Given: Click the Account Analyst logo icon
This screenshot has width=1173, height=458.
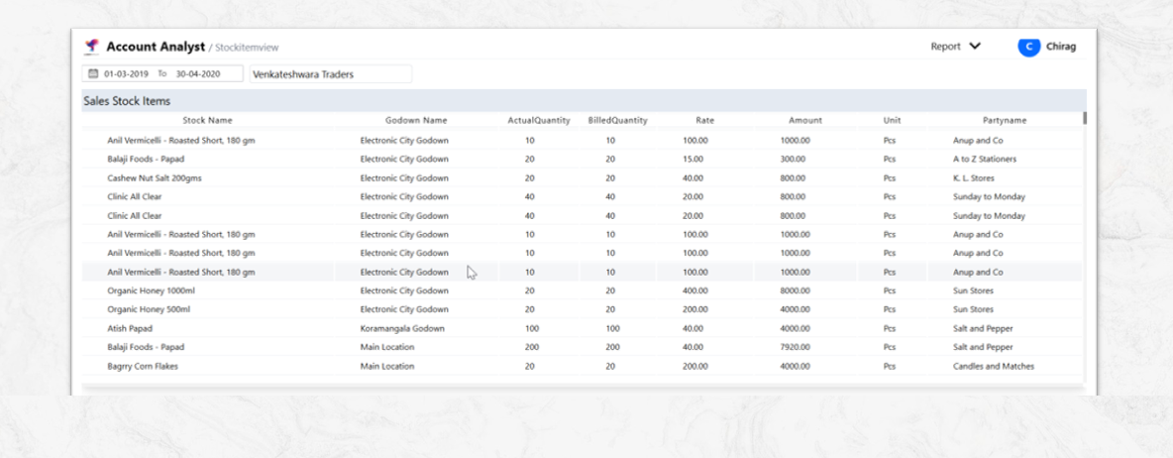Looking at the screenshot, I should [x=92, y=47].
